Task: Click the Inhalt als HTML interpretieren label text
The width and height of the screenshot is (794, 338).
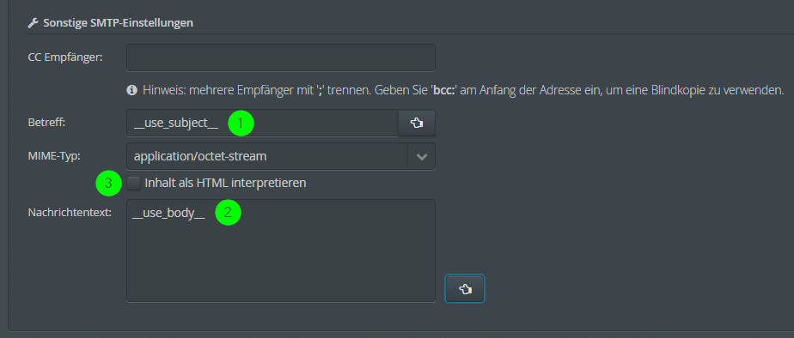Action: tap(225, 183)
